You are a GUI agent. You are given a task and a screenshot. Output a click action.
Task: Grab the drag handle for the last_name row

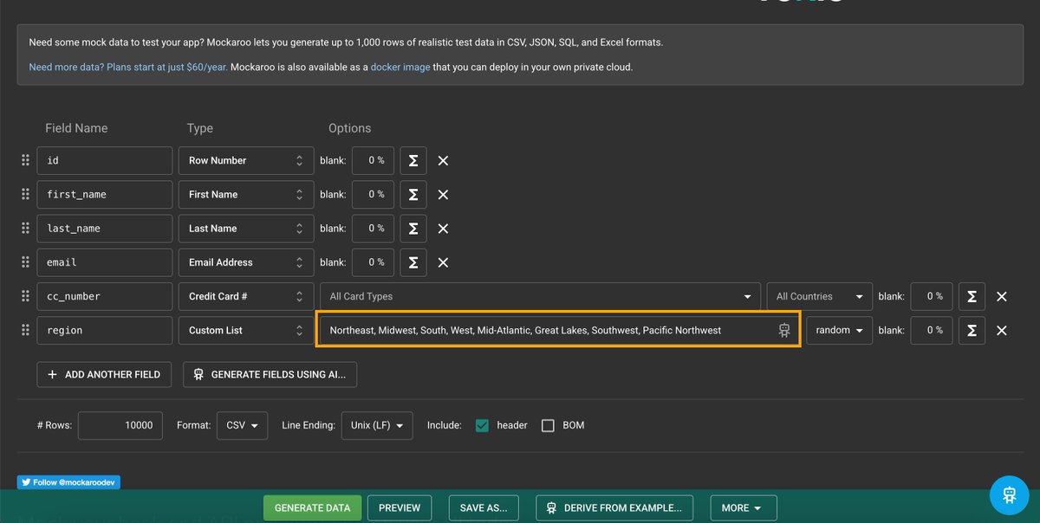[25, 228]
